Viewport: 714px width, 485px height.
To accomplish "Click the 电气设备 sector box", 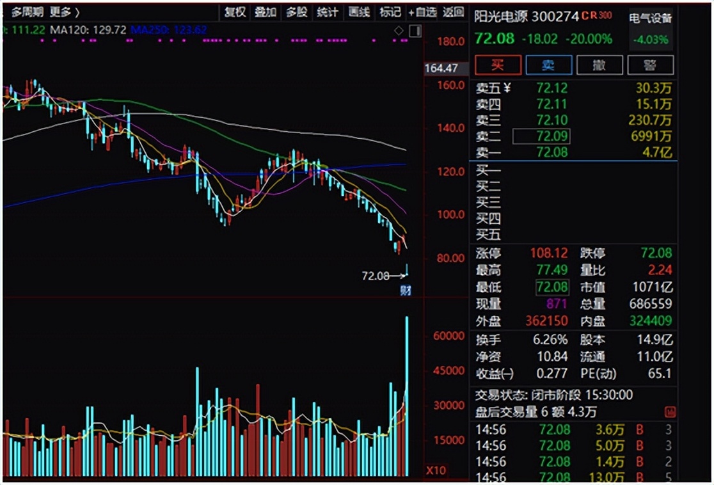I will tap(650, 28).
